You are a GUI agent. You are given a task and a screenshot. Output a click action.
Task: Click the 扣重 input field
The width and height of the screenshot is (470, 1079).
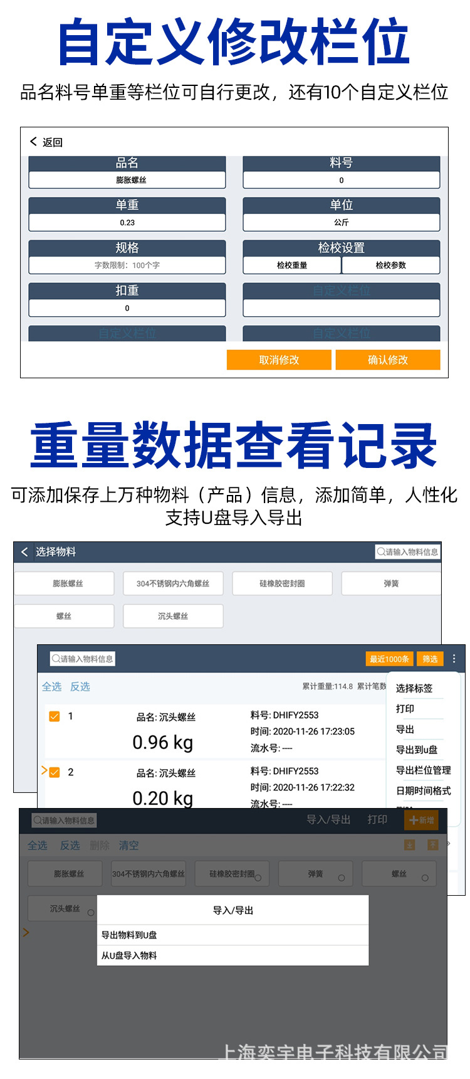click(x=127, y=308)
